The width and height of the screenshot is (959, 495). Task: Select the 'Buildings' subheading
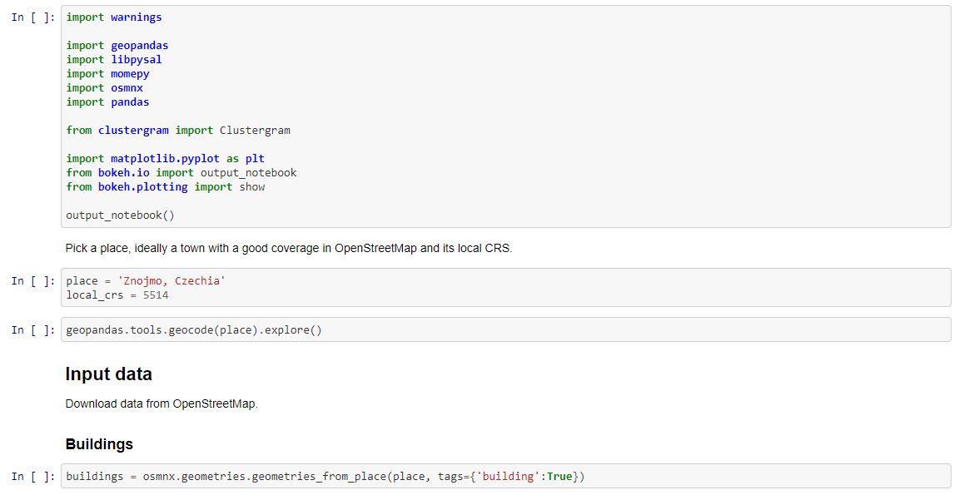pyautogui.click(x=99, y=444)
